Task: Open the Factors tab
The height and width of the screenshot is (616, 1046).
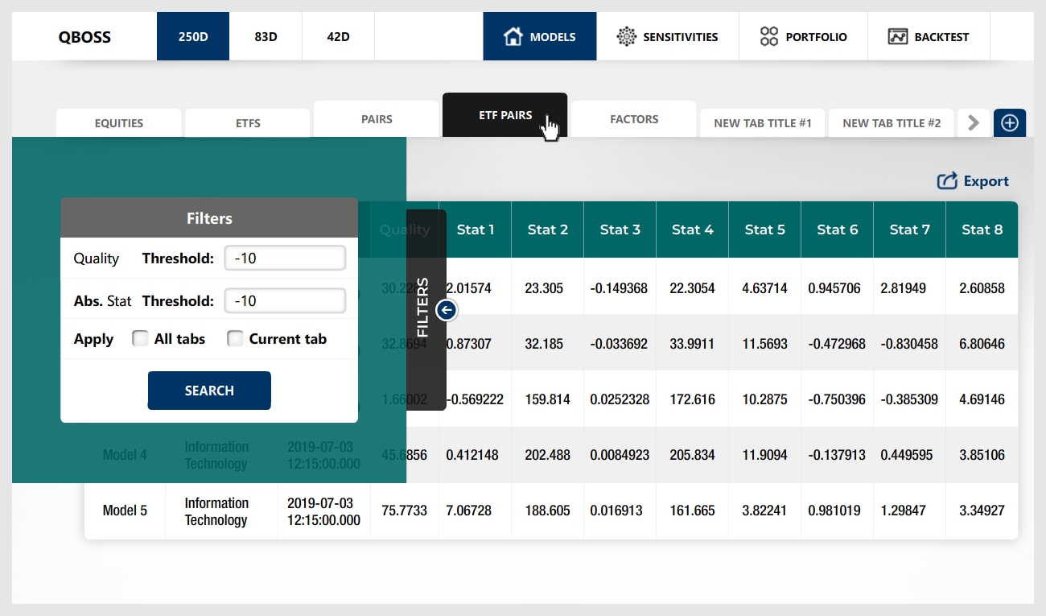Action: 634,119
